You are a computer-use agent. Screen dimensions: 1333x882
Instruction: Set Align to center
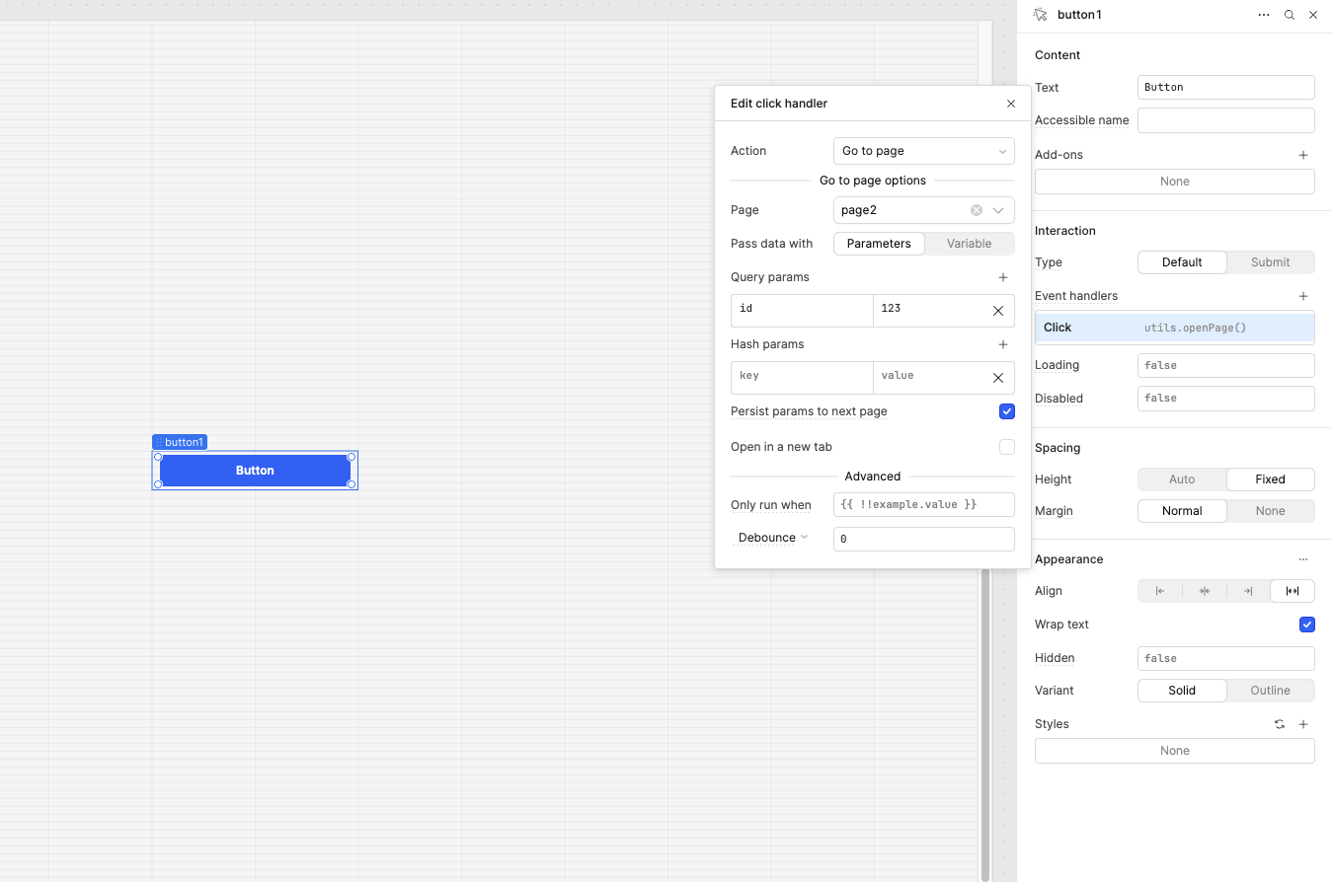pyautogui.click(x=1205, y=591)
